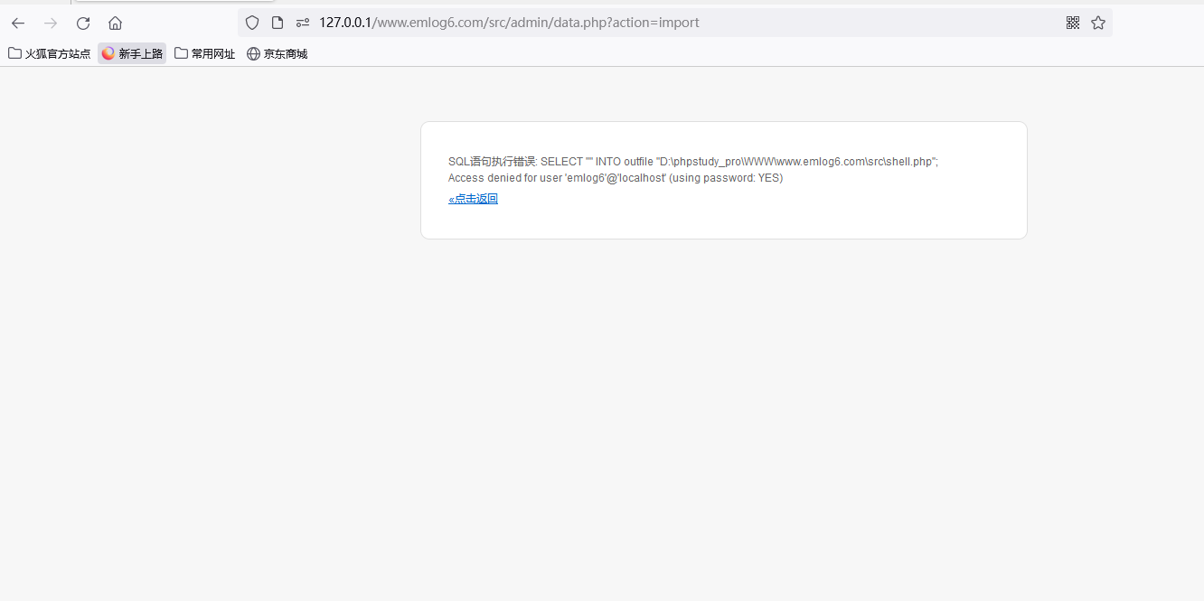Open the 新手上路 bookmark

pyautogui.click(x=132, y=53)
